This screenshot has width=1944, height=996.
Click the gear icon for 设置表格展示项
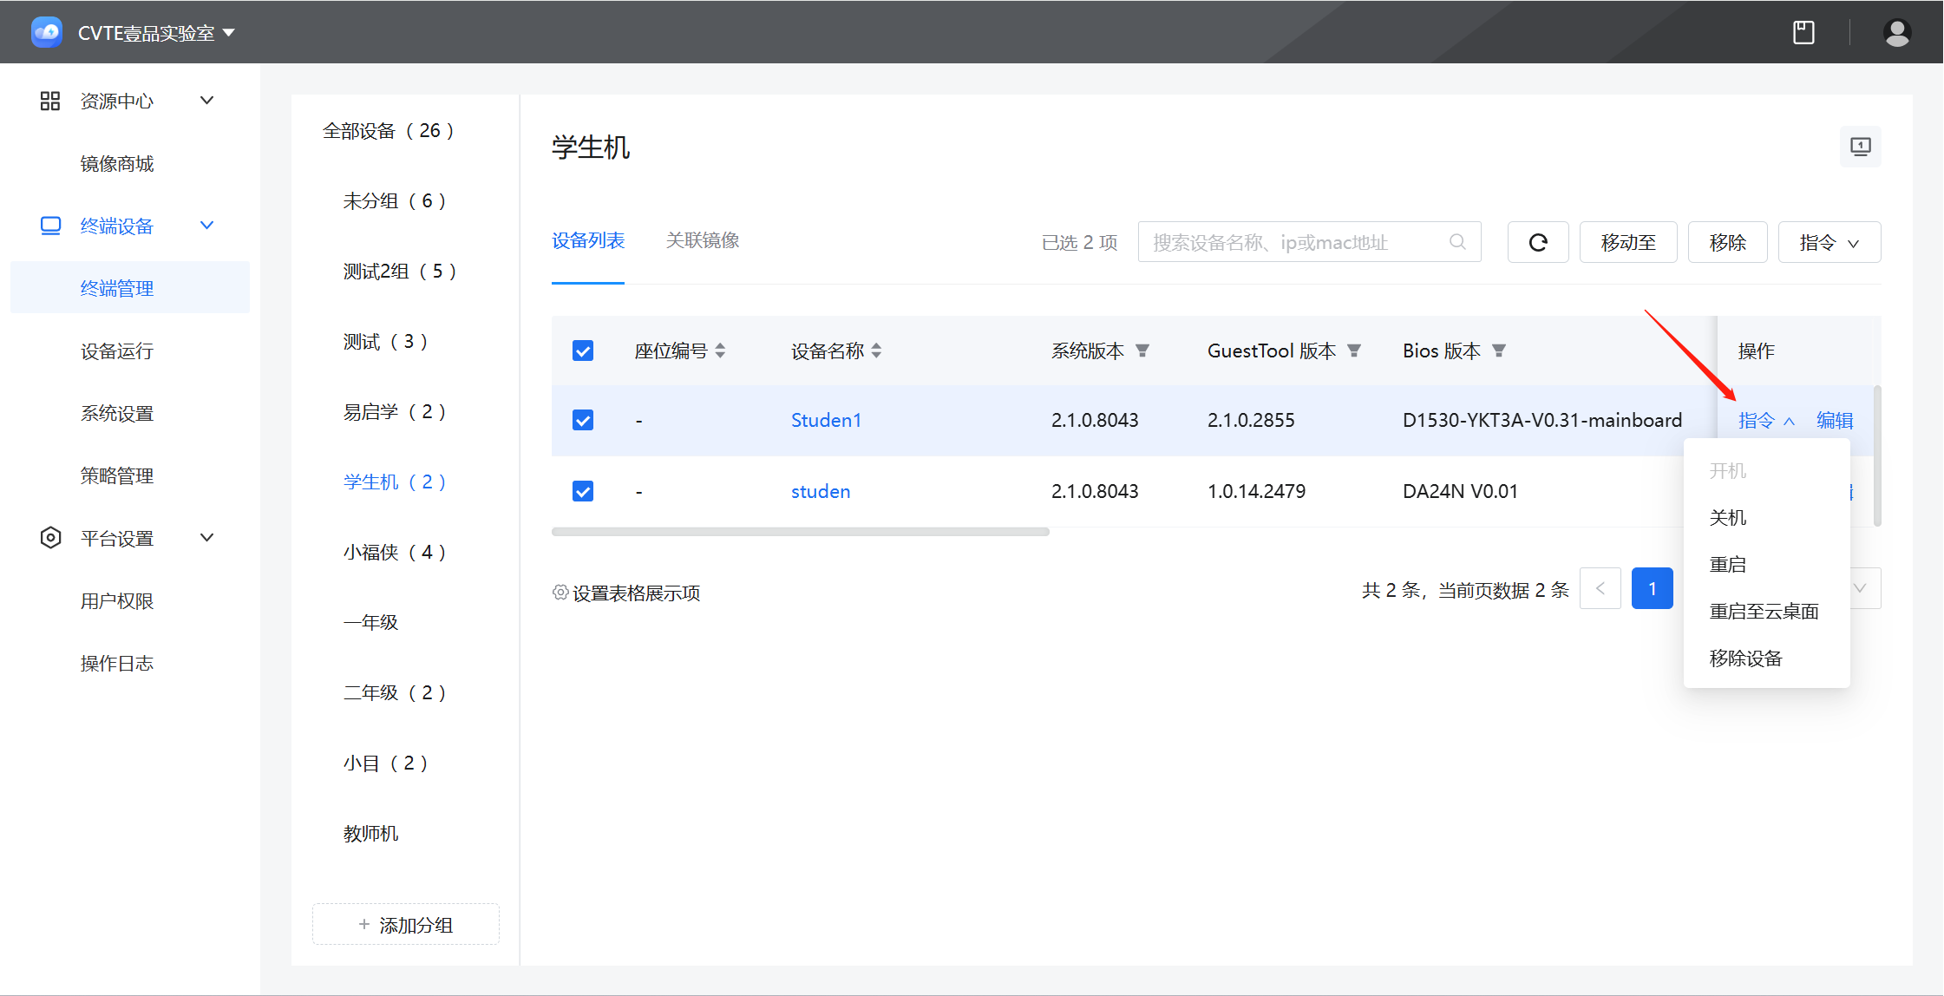click(x=560, y=593)
